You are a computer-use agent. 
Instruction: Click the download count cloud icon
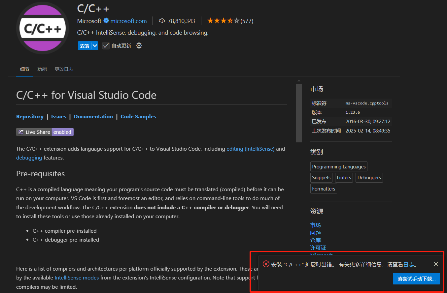click(x=162, y=21)
